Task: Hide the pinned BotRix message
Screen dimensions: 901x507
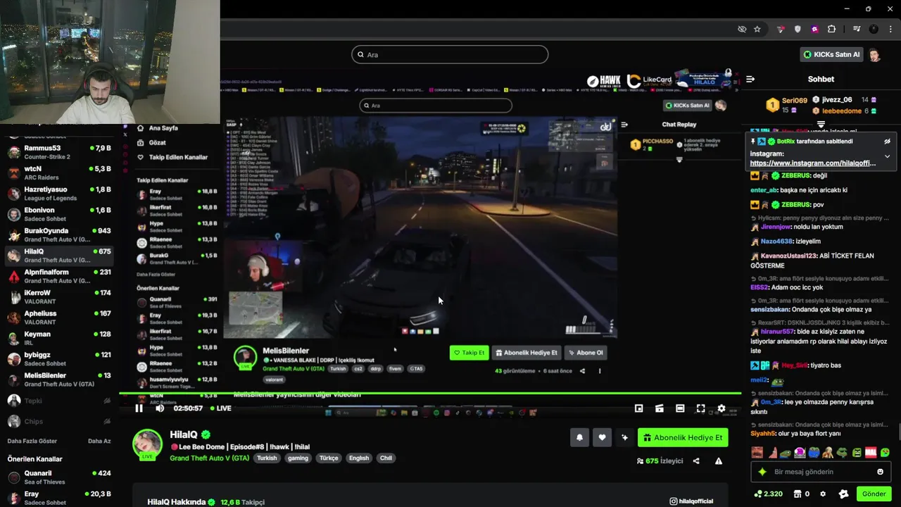Action: [887, 142]
